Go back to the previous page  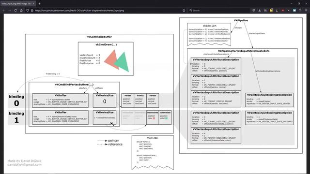click(4, 10)
